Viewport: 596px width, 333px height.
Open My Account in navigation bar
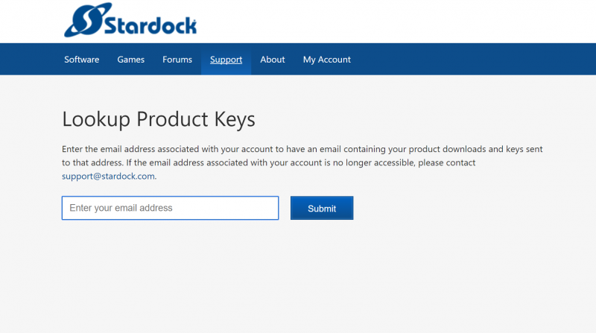326,60
